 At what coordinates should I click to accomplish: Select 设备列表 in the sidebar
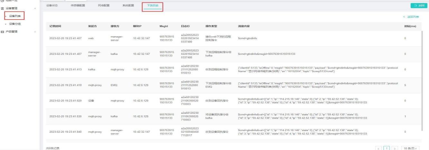click(15, 16)
